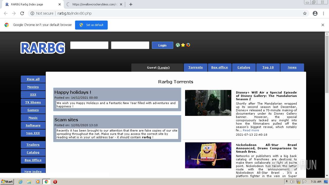Bookmark this page with the star icon
Viewport: 329px width, 185px height.
pos(305,13)
